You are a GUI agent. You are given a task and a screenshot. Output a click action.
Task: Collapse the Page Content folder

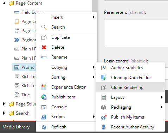tap(4, 3)
